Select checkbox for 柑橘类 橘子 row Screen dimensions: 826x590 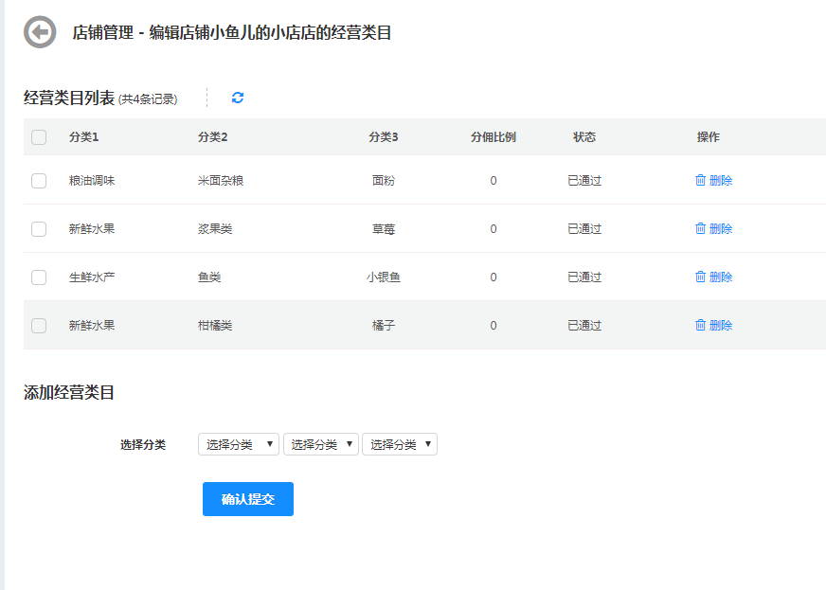coord(39,326)
